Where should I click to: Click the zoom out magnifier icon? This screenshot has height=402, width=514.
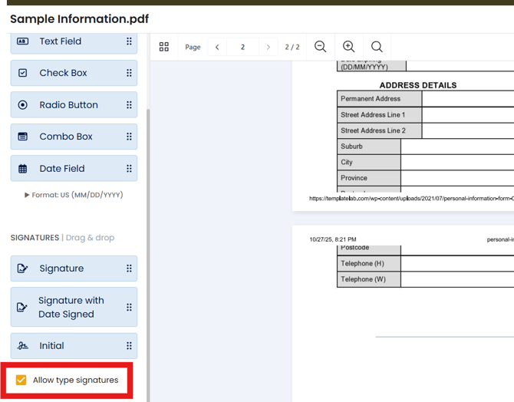tap(321, 47)
